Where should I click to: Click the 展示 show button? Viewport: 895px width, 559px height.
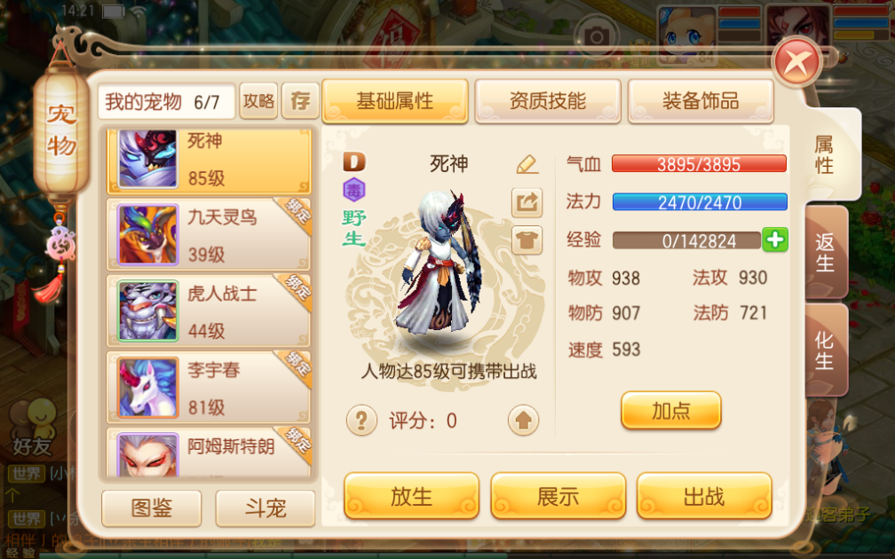click(558, 496)
